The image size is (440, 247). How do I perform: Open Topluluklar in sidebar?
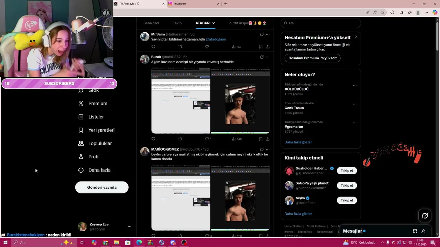coord(95,143)
